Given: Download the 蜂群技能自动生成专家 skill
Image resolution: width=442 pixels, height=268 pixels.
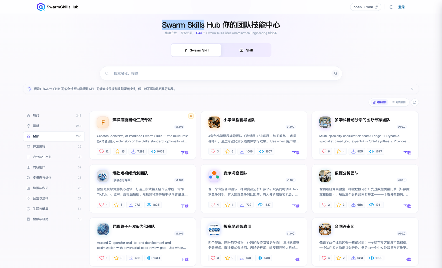Looking at the screenshot, I should point(185,153).
